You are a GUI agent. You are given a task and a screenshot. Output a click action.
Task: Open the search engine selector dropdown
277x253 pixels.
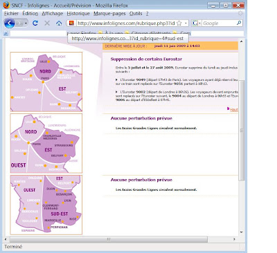click(197, 23)
